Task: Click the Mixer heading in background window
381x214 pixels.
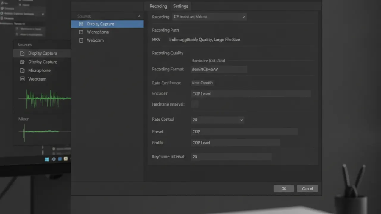Action: pos(24,119)
